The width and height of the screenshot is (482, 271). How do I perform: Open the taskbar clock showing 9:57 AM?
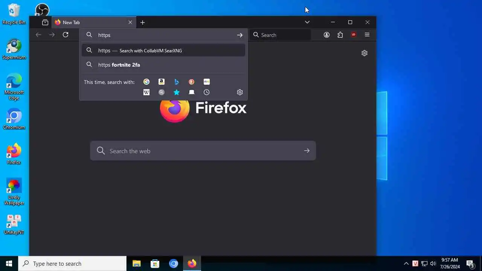[450, 263]
